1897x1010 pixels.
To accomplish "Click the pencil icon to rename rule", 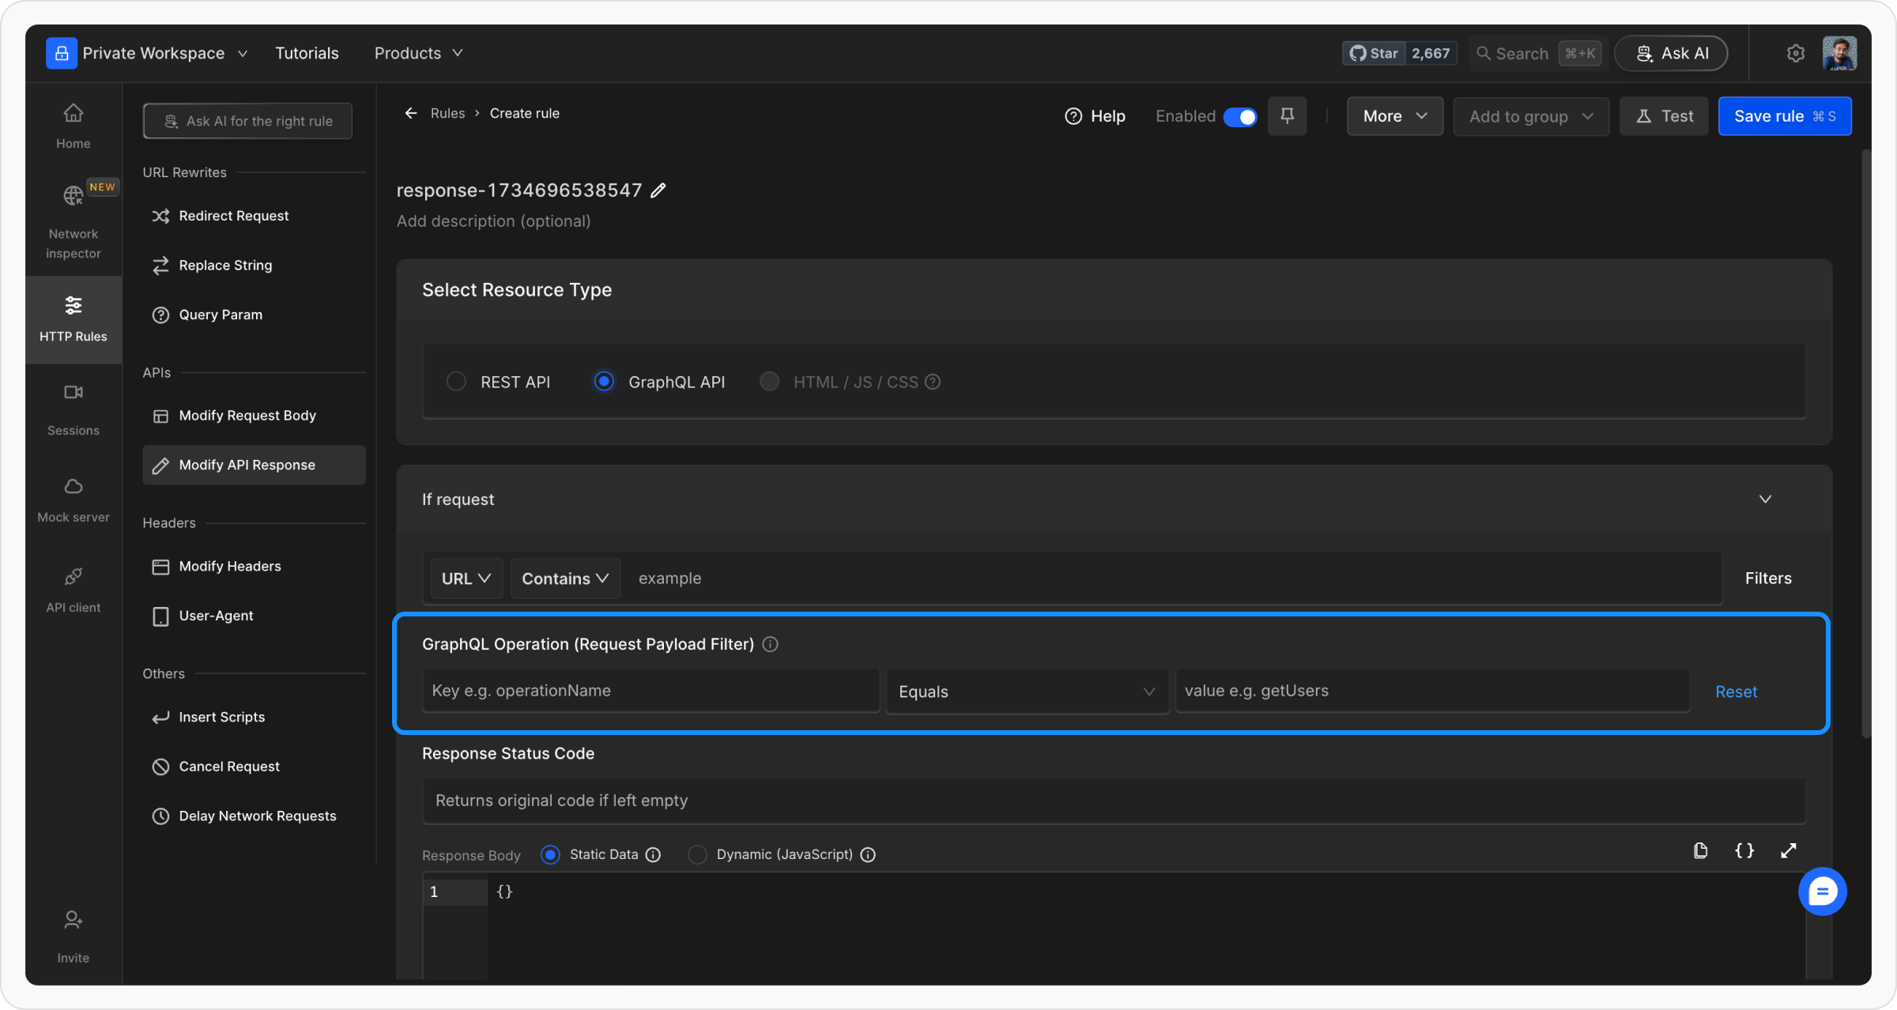I will [658, 190].
